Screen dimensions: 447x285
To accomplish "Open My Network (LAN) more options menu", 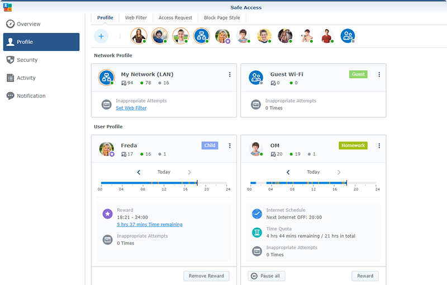I will (230, 75).
